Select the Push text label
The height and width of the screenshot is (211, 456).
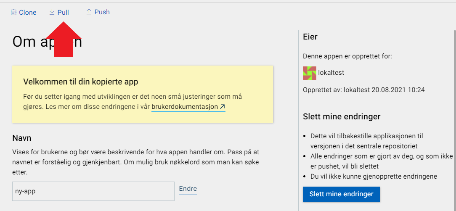click(x=102, y=12)
